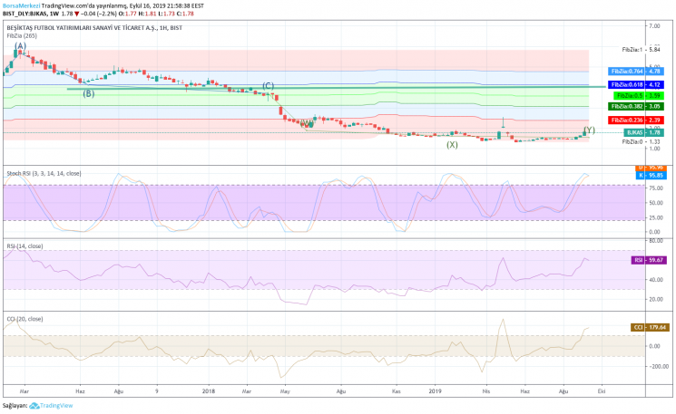Click the orange D value tag
The image size is (676, 414).
(x=651, y=168)
